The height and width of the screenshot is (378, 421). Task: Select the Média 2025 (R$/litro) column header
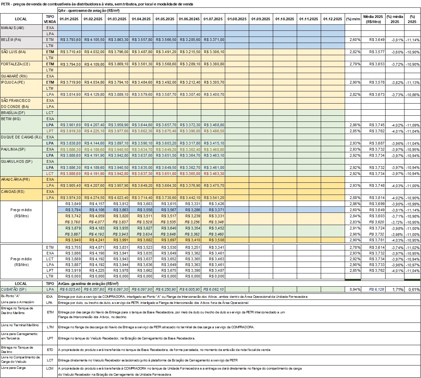[x=373, y=19]
